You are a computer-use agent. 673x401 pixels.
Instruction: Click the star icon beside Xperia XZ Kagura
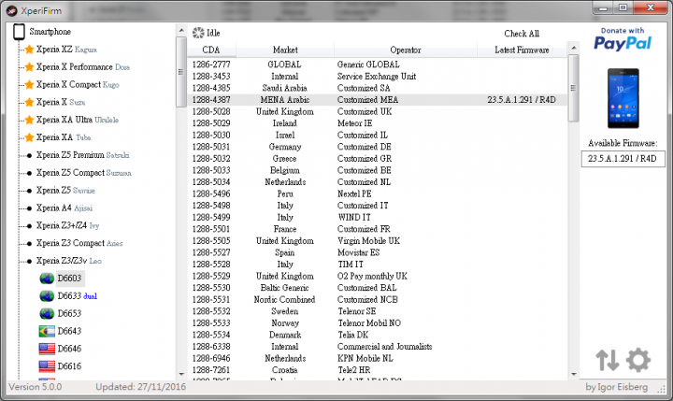tap(29, 50)
